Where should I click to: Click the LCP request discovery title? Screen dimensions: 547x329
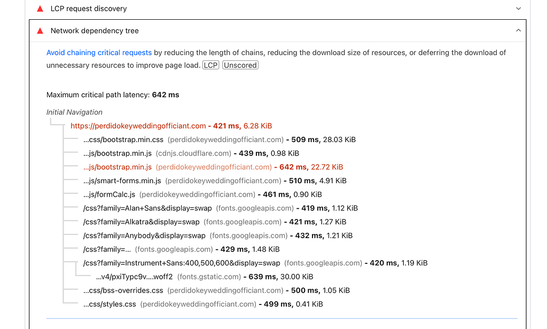tap(89, 9)
